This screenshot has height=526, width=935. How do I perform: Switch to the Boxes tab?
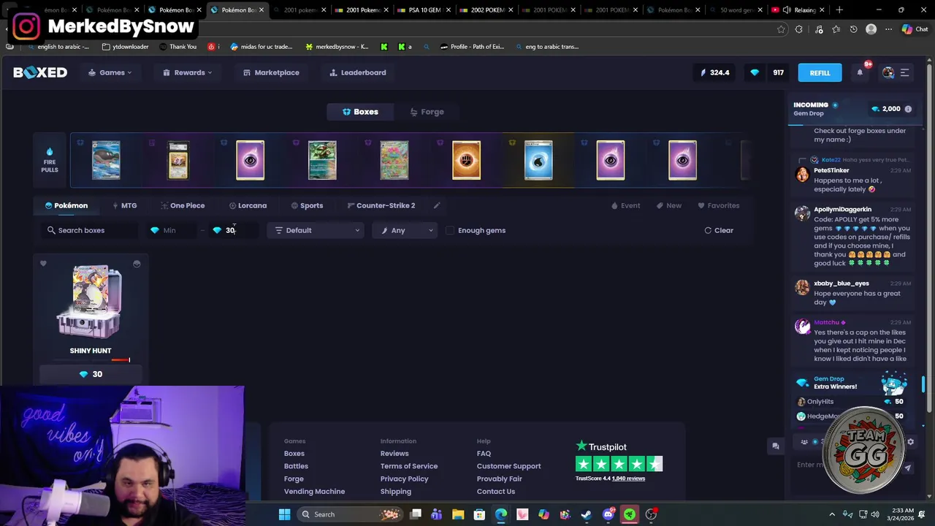tap(360, 112)
